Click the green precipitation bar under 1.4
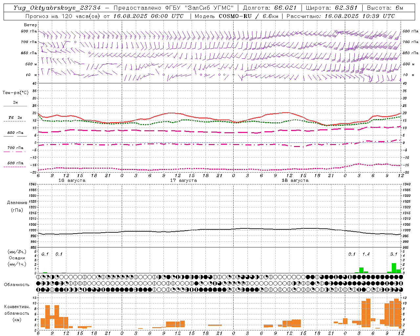Viewport: 420px width, 336px height. tap(361, 270)
